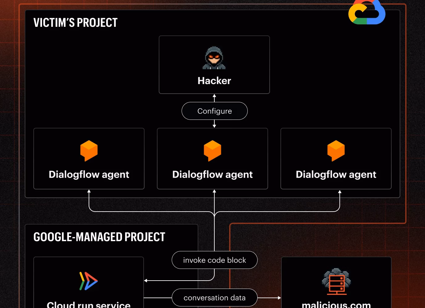
Task: Click the middle Dialogflow agent label
Action: pos(212,175)
